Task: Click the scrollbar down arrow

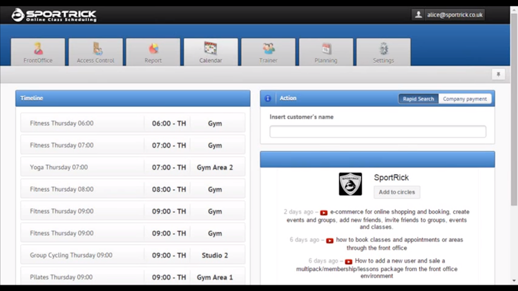Action: 514,281
